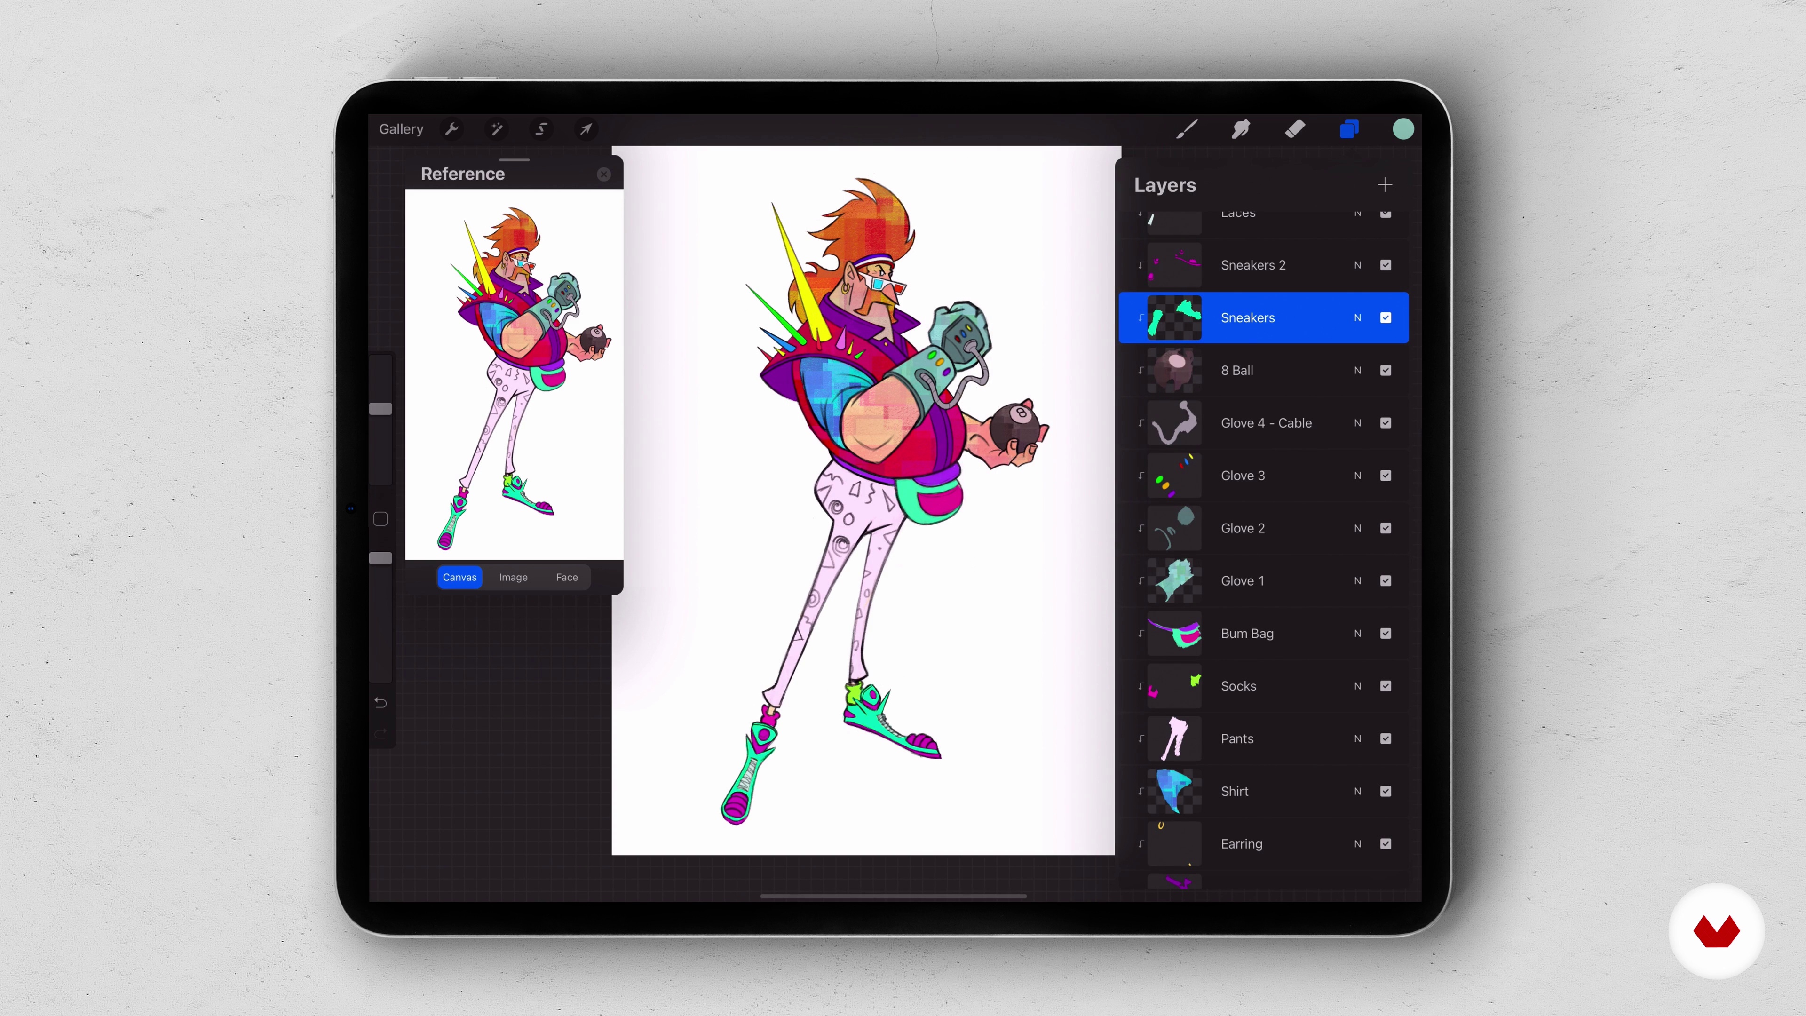Viewport: 1806px width, 1016px height.
Task: Open blend mode N for Glove 3
Action: coord(1357,476)
